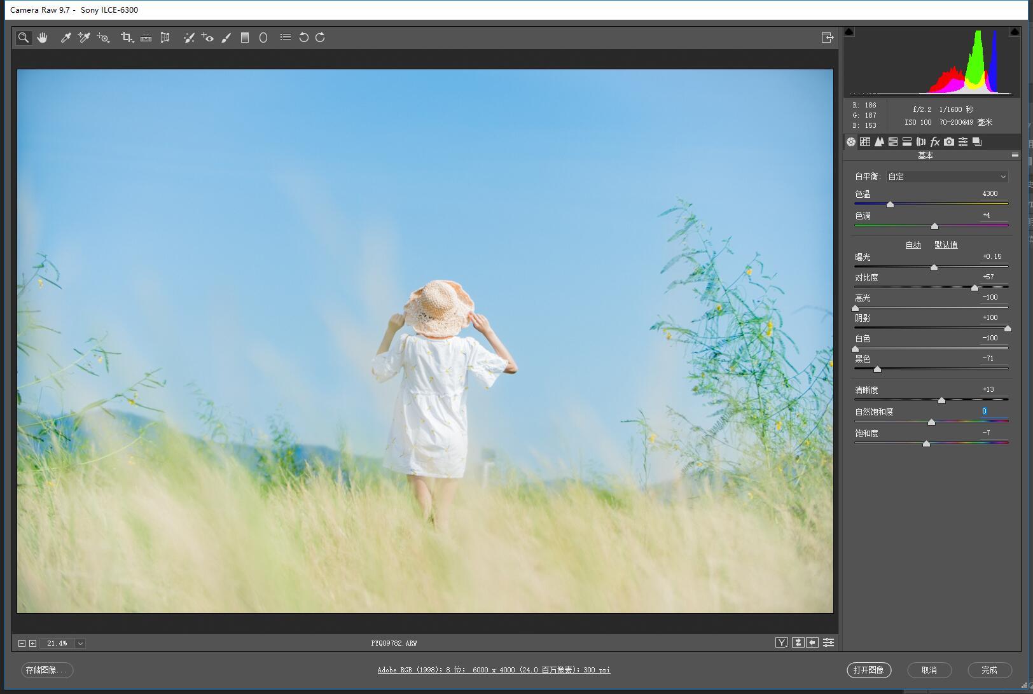Click the 完成 done button
Screen dimensions: 1033x694
click(990, 670)
